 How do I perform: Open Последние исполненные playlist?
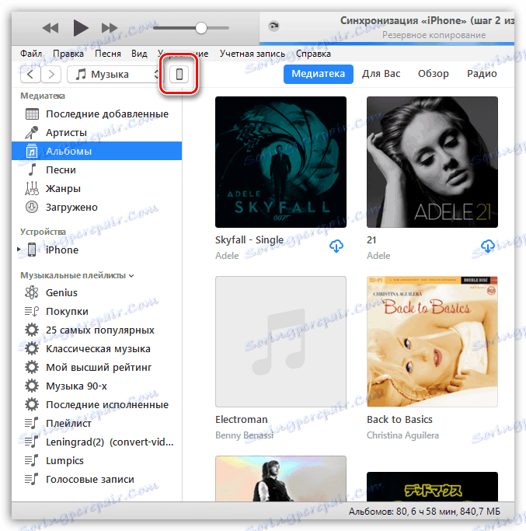click(x=97, y=404)
